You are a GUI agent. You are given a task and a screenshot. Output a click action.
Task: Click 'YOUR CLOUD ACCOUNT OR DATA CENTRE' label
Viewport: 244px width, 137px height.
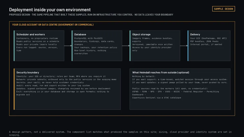(x=53, y=25)
